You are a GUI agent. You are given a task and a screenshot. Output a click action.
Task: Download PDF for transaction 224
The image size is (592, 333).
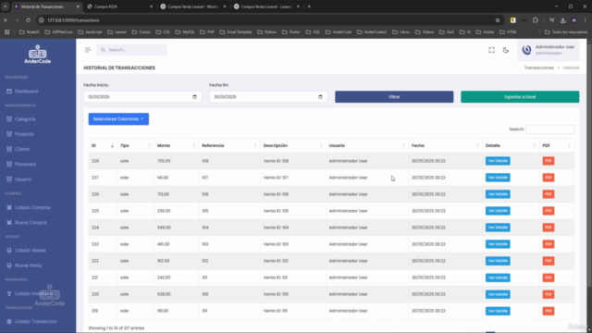point(549,228)
